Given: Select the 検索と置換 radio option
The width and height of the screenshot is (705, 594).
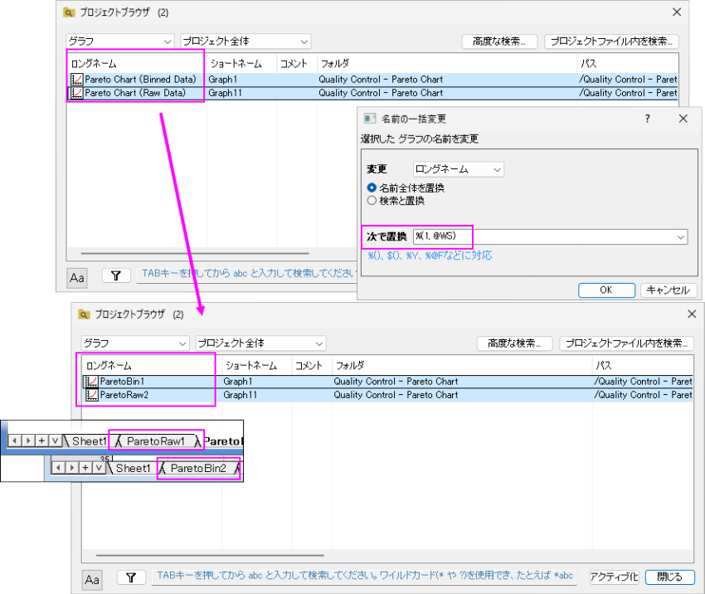Looking at the screenshot, I should [372, 201].
